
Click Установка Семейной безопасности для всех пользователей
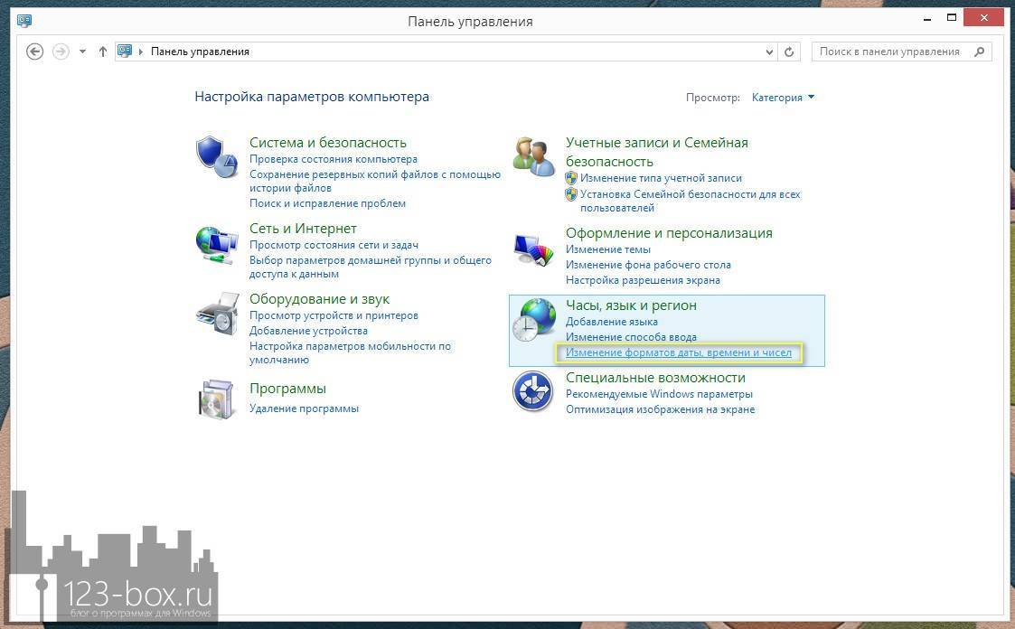click(x=690, y=201)
